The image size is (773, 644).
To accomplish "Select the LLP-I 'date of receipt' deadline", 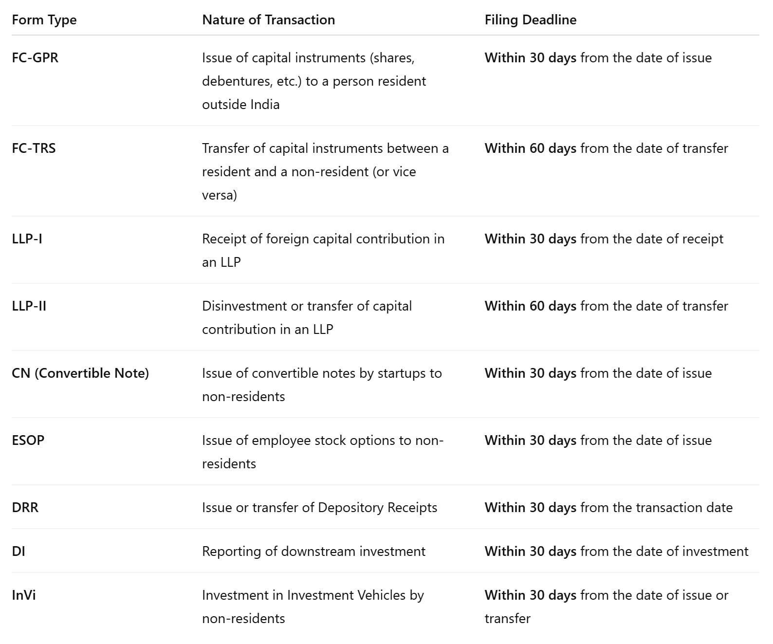I will click(x=604, y=239).
